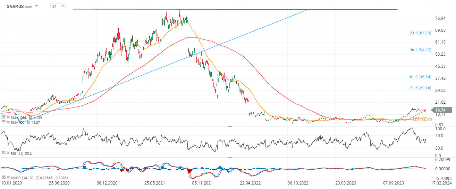Select the 71.6 (29.18) Fibonacci level label
Screen dimensions: 456x189
421,88
